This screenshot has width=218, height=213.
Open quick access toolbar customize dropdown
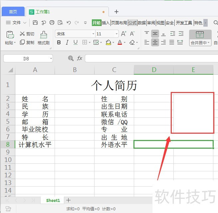pyautogui.click(x=85, y=23)
